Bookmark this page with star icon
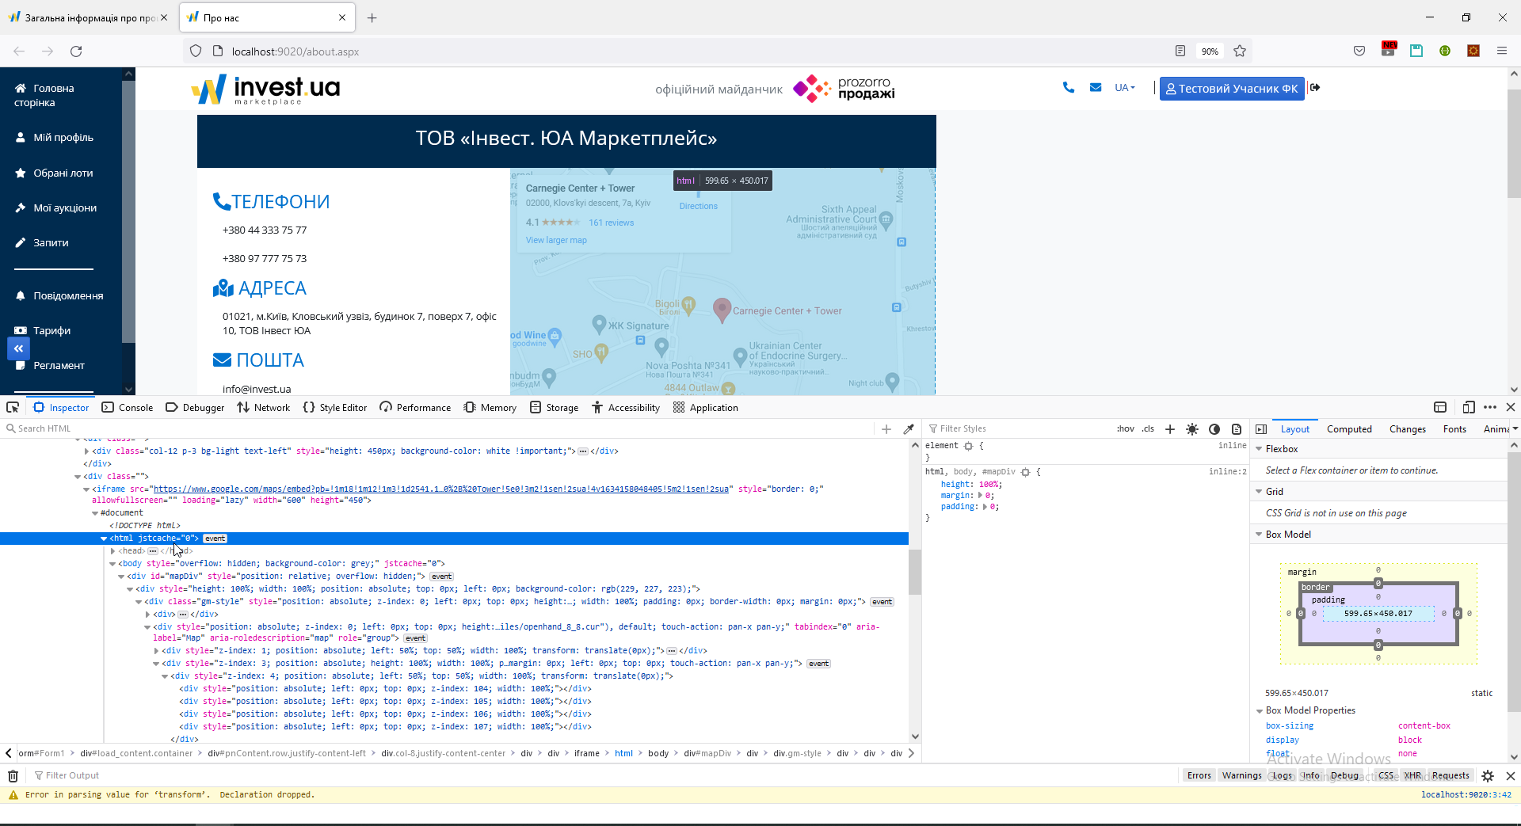The width and height of the screenshot is (1521, 826). [x=1240, y=51]
